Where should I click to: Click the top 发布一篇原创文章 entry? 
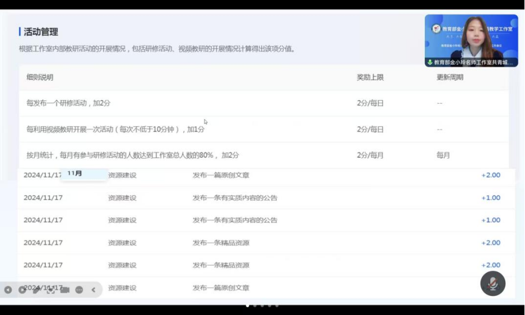pyautogui.click(x=221, y=175)
